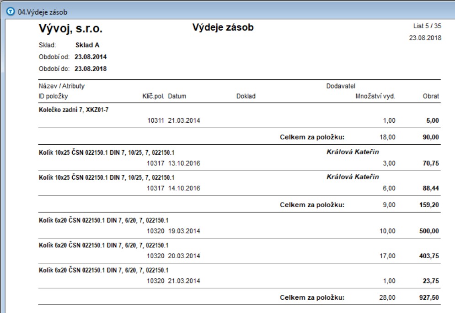Viewport: 455px width, 313px height.
Task: Click the print date 23.08.2018 under List
Action: click(x=425, y=38)
